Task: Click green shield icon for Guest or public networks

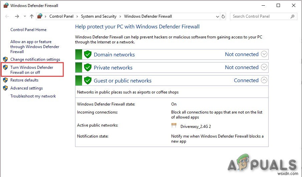Action: tap(88, 80)
